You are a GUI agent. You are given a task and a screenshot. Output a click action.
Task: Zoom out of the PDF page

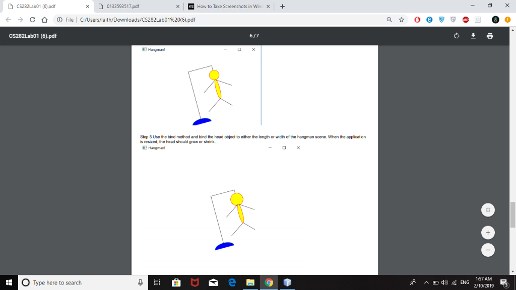tap(488, 250)
